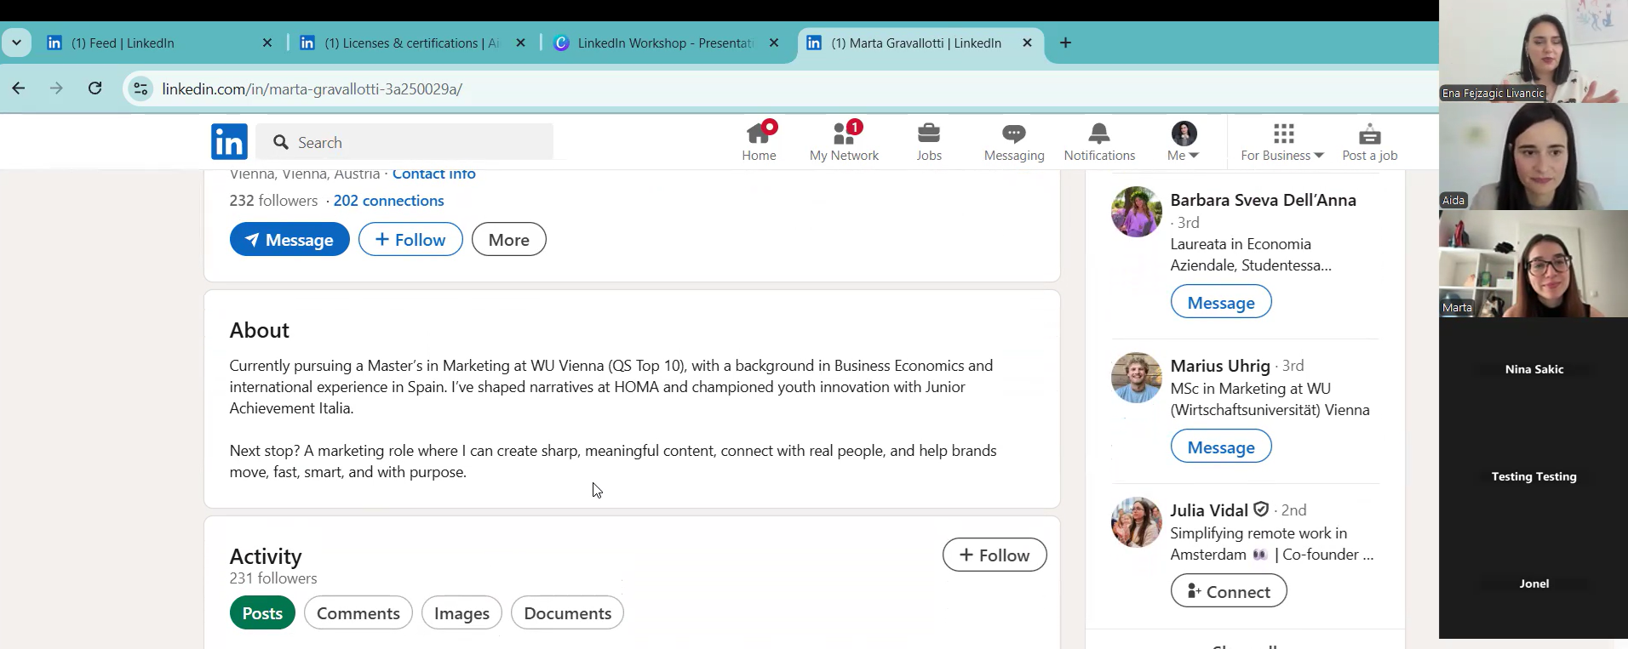This screenshot has height=649, width=1628.
Task: Open the More button on profile
Action: pos(509,239)
